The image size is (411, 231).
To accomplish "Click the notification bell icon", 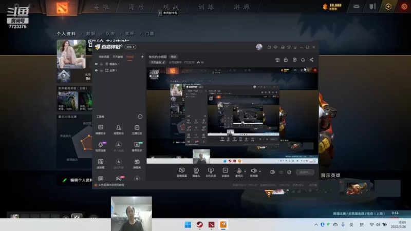I will pos(303,60).
